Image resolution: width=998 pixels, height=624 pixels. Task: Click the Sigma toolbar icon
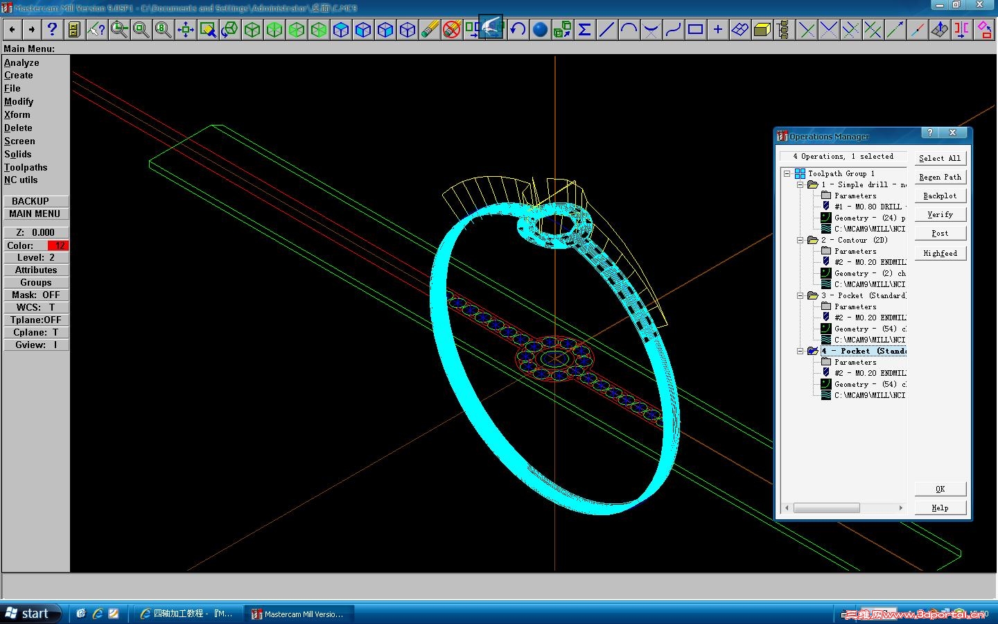pos(584,29)
